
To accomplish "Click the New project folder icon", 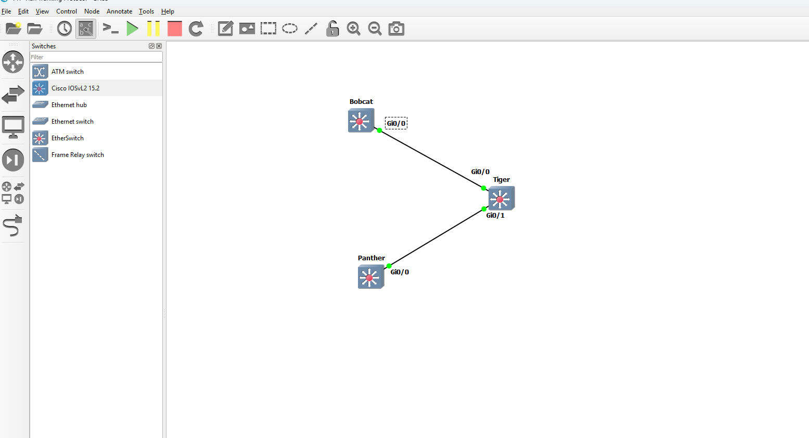I will pyautogui.click(x=14, y=29).
